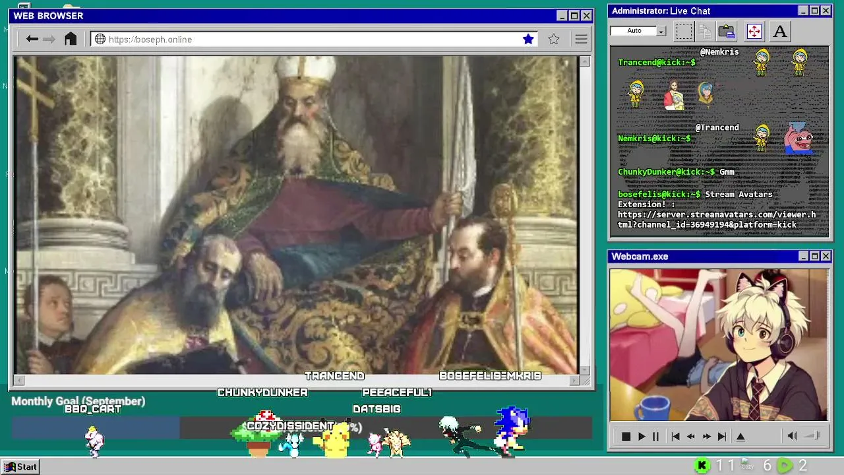Select the dashed marquee selection tool
Screen dimensions: 844x475
point(684,31)
